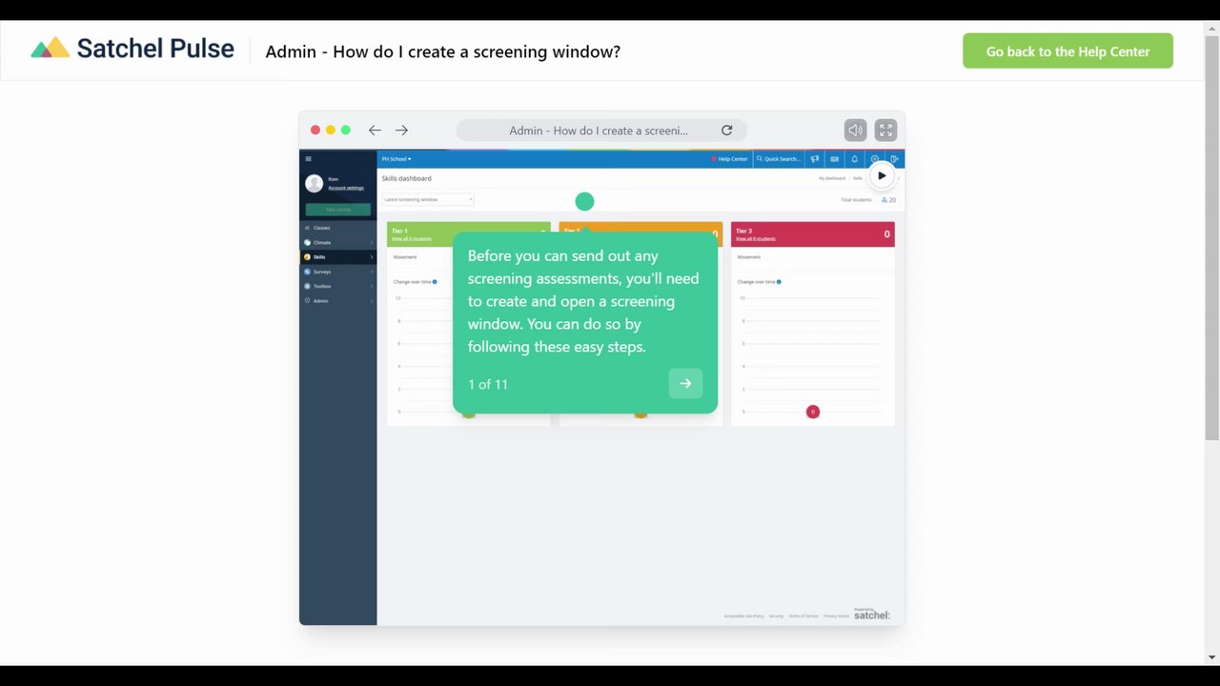Open Surveys in the sidebar
This screenshot has width=1220, height=686.
337,272
